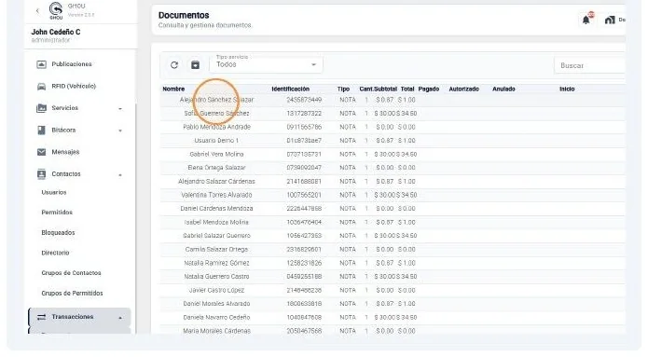
Task: Click the archive icon beside refresh
Action: coord(195,65)
